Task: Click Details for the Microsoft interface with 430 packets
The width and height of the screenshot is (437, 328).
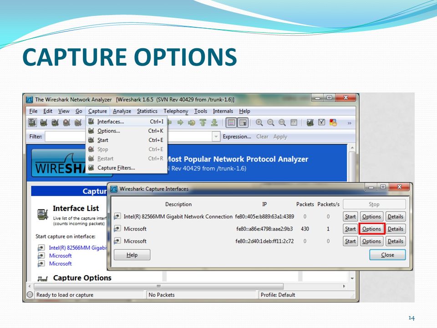Action: click(x=396, y=229)
